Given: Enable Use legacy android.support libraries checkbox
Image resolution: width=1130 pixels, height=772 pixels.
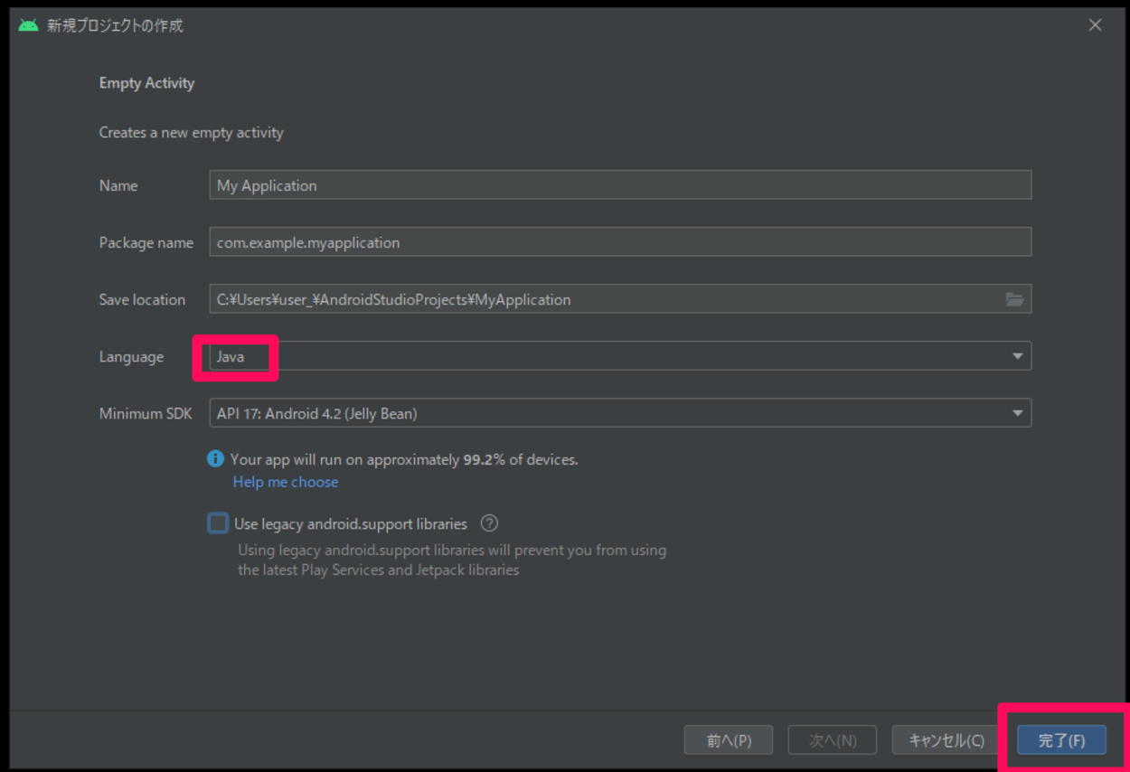Looking at the screenshot, I should pos(218,523).
